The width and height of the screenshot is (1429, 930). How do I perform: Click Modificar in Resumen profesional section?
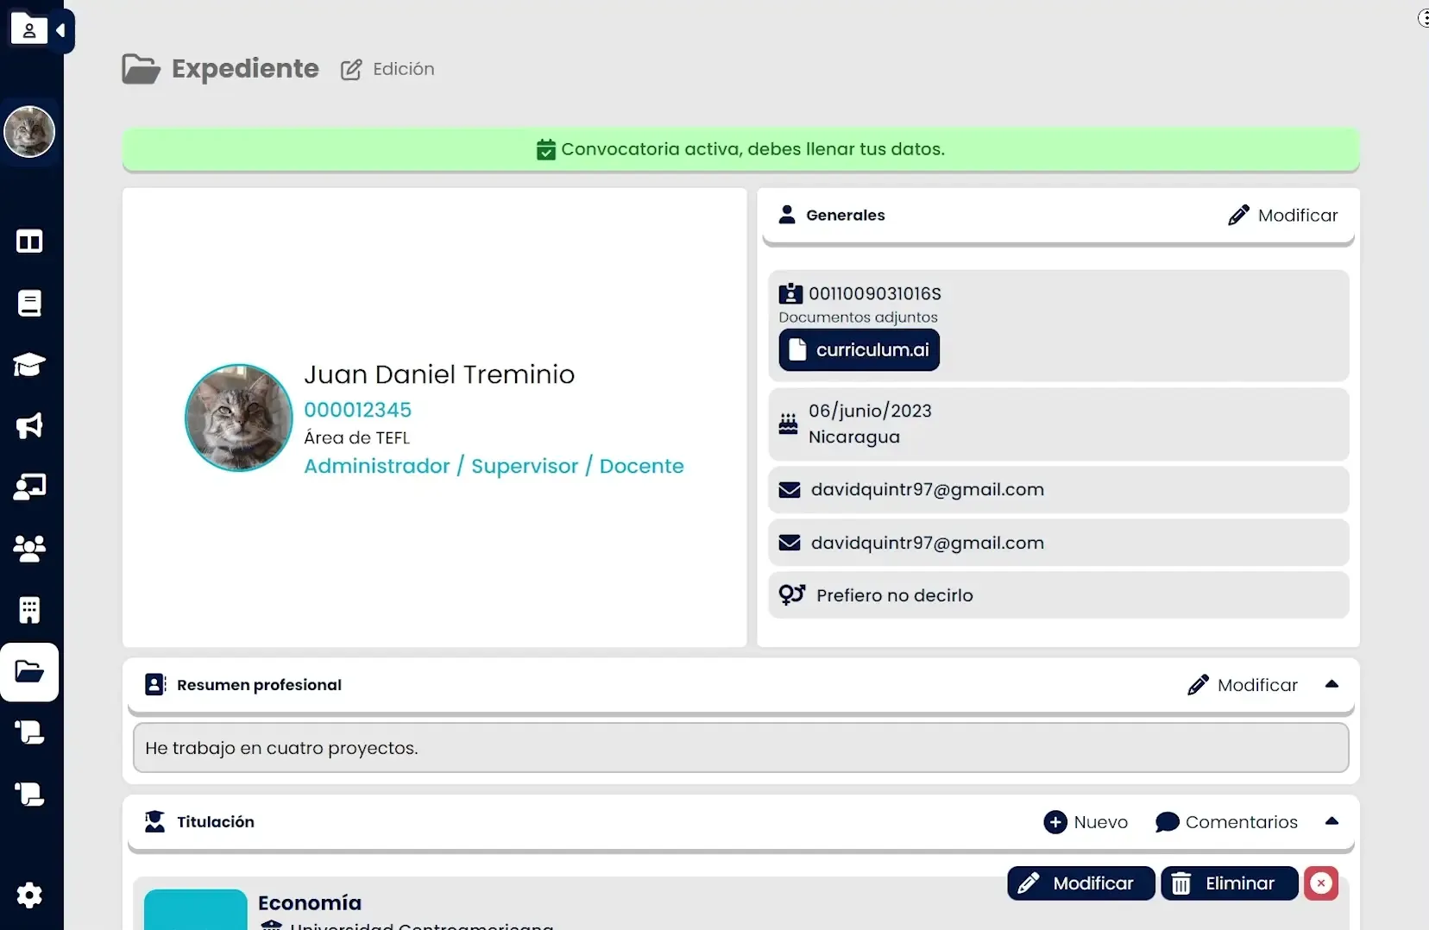(x=1243, y=685)
